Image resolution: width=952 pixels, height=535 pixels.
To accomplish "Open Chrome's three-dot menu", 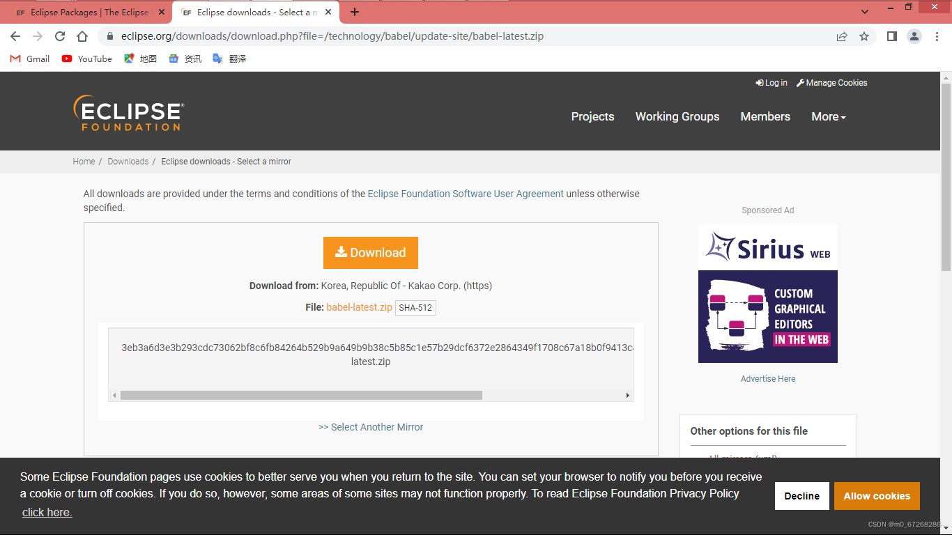I will 937,36.
